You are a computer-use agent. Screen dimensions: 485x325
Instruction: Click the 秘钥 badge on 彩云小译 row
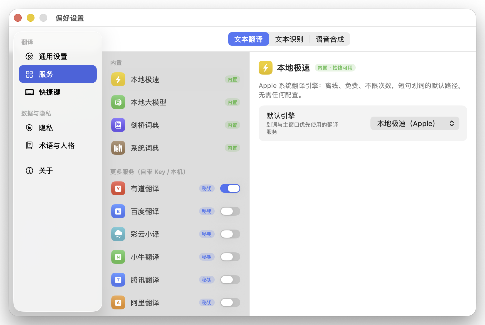(x=207, y=234)
